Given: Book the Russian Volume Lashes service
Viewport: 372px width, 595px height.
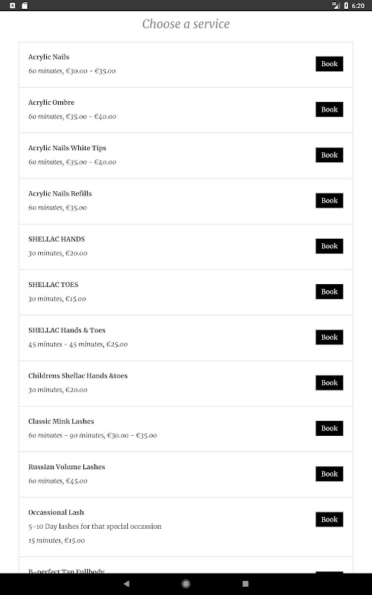Looking at the screenshot, I should click(x=329, y=474).
